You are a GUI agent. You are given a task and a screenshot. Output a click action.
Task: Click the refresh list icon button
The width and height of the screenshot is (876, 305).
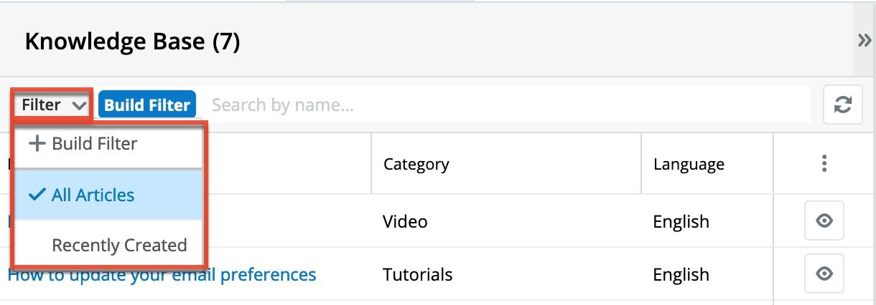(x=842, y=105)
